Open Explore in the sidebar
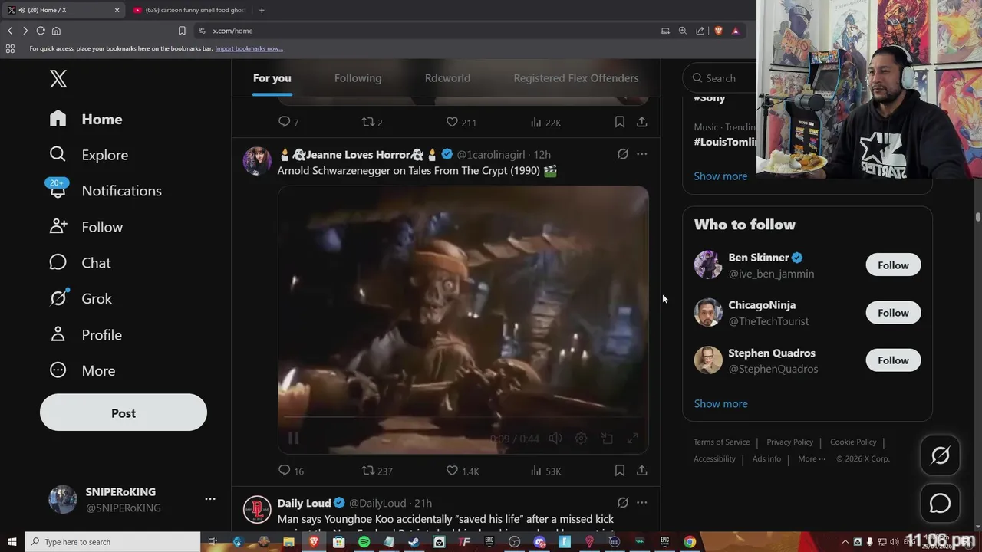 (88, 155)
